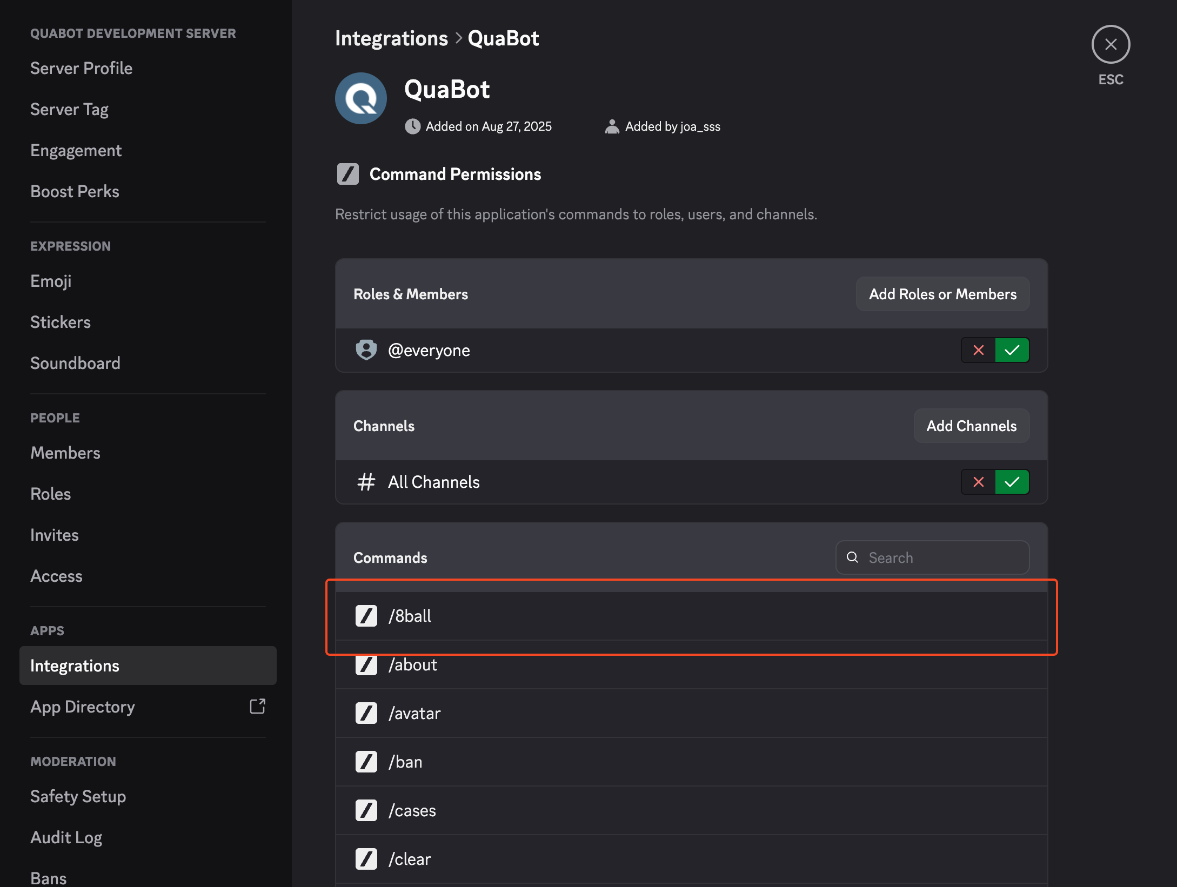
Task: Click the Added on Aug 27, 2025 text
Action: coord(489,126)
